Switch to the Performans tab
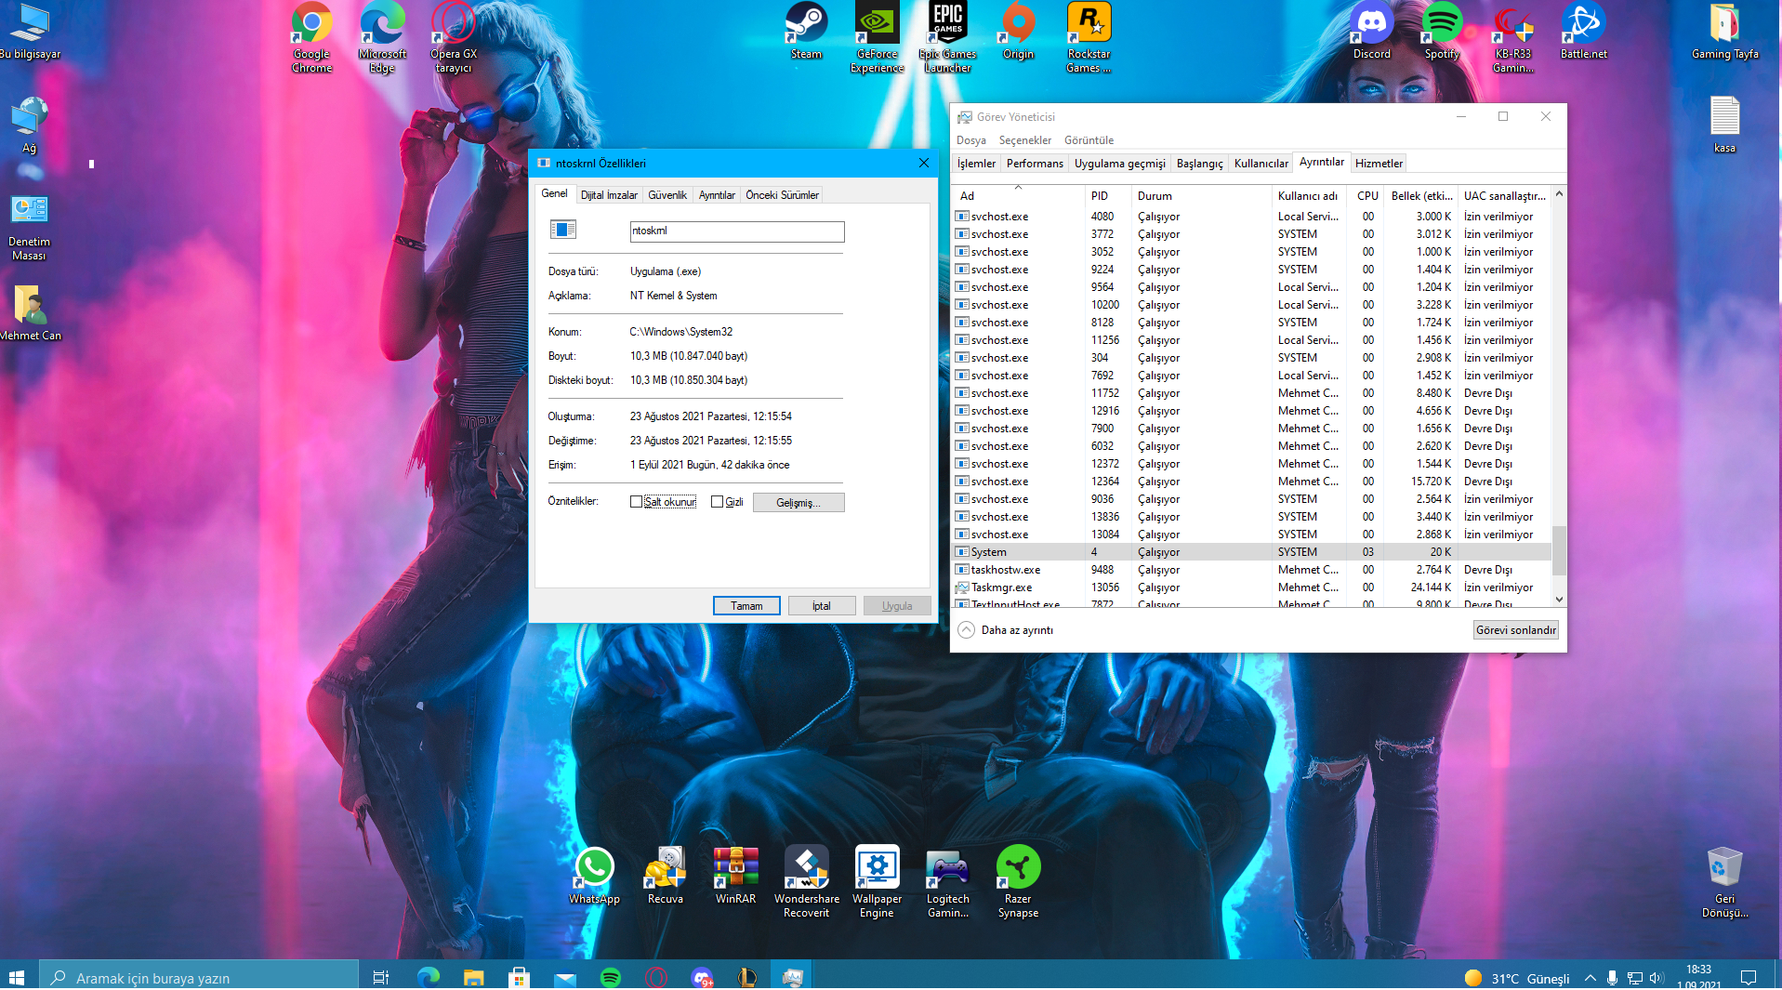The height and width of the screenshot is (990, 1782). click(1034, 164)
